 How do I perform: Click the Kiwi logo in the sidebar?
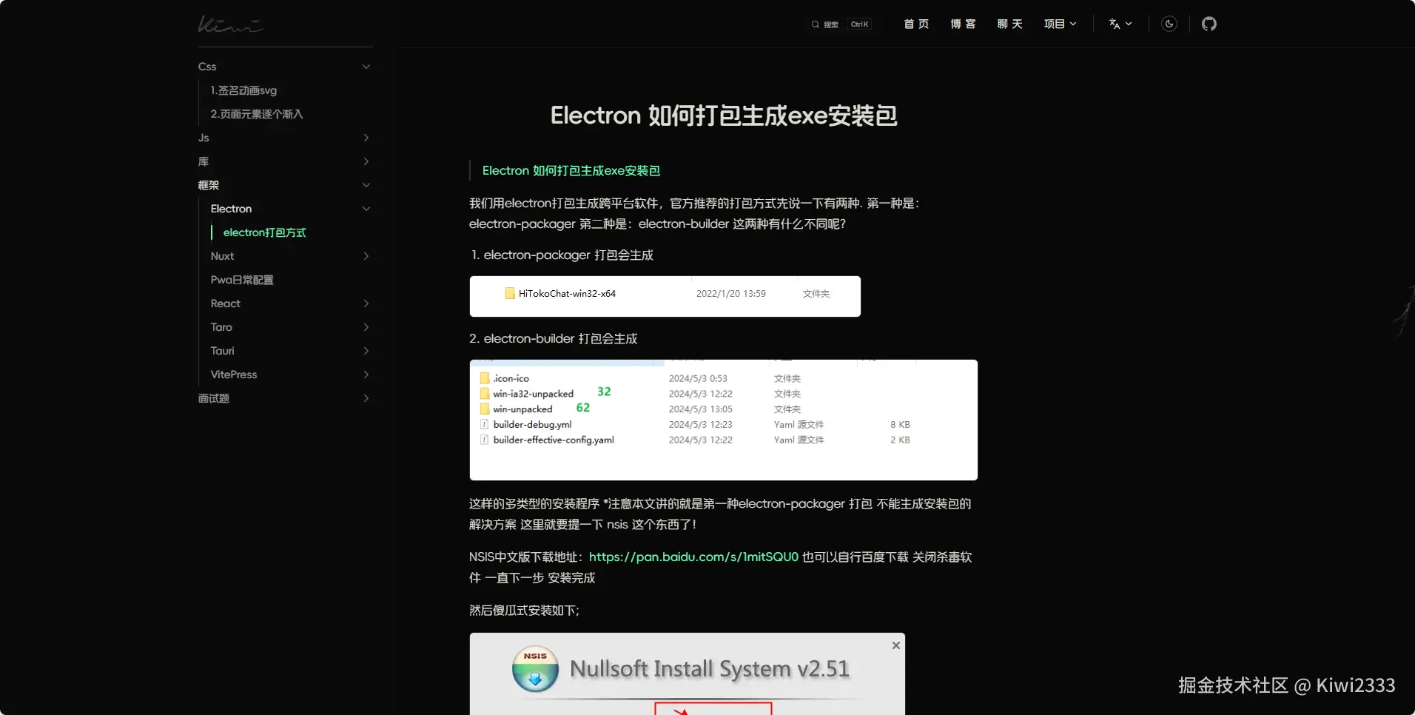click(x=230, y=24)
